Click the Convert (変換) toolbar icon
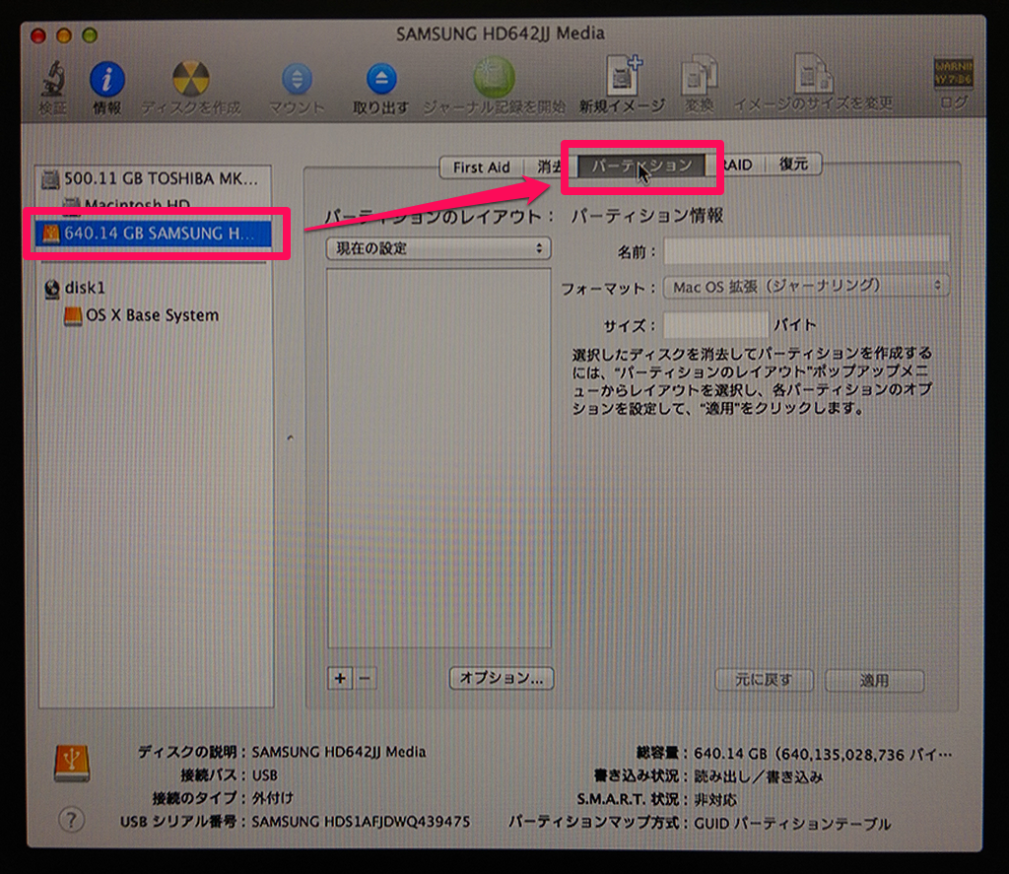This screenshot has height=874, width=1009. click(700, 75)
